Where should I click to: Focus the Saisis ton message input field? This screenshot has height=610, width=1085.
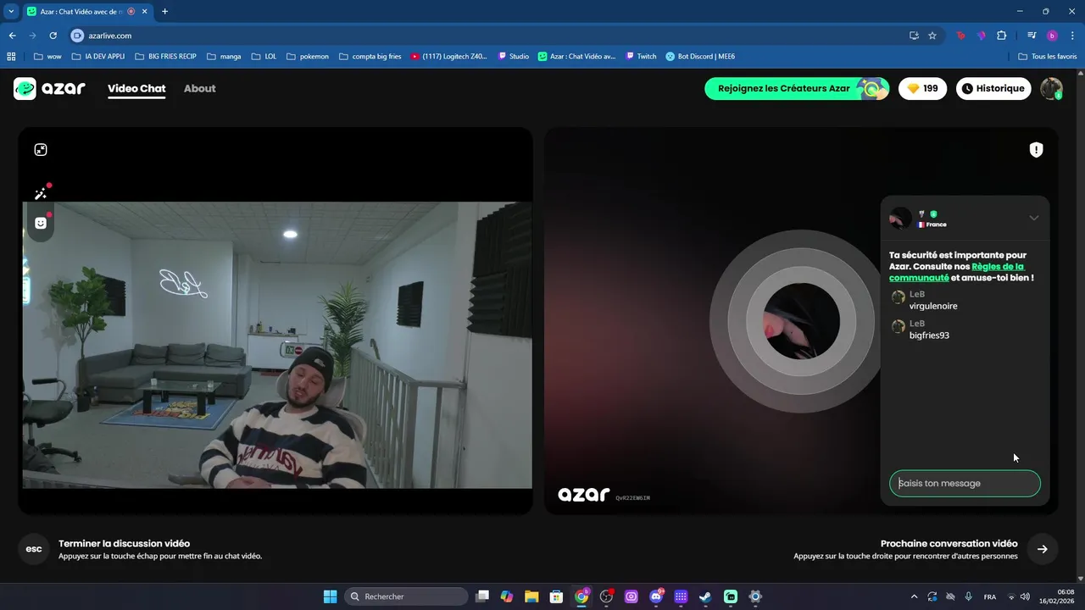click(965, 484)
